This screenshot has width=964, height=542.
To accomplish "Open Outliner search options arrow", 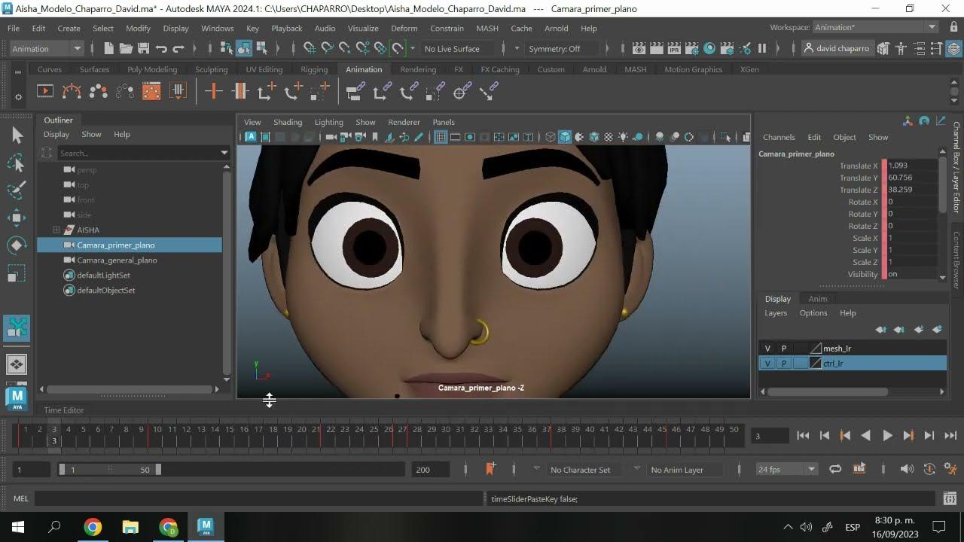I will tap(224, 153).
